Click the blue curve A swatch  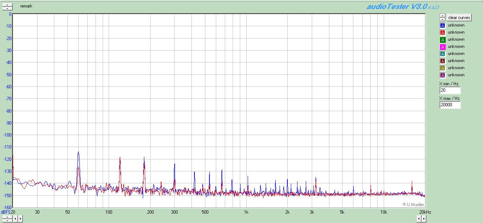[x=443, y=25]
